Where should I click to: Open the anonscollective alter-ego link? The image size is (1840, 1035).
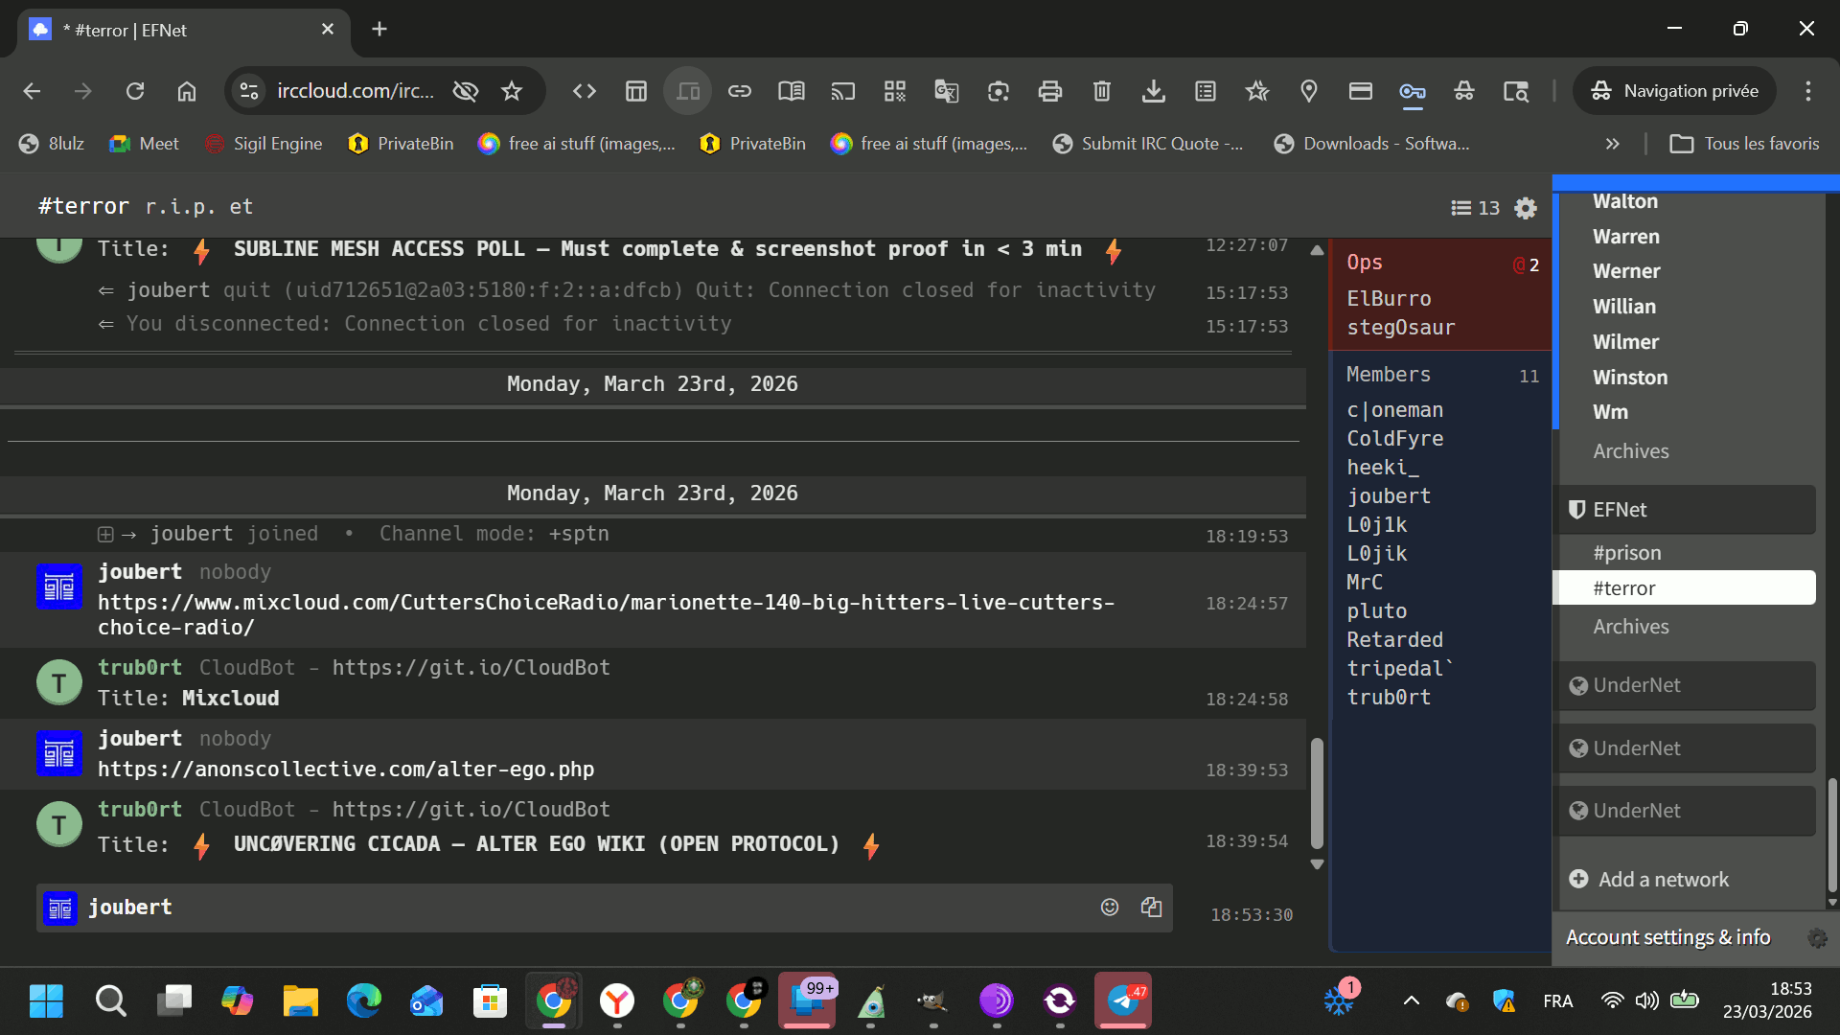pyautogui.click(x=346, y=770)
